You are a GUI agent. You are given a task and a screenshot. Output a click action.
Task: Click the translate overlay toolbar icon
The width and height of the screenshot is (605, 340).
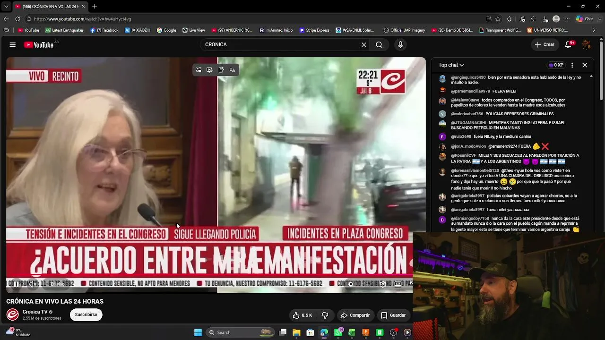pos(232,70)
